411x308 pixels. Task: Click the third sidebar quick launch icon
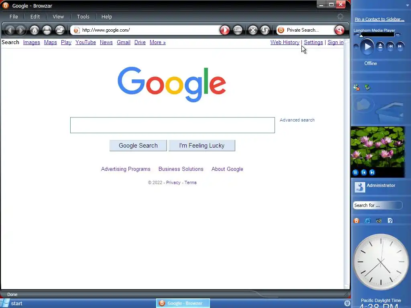click(379, 221)
